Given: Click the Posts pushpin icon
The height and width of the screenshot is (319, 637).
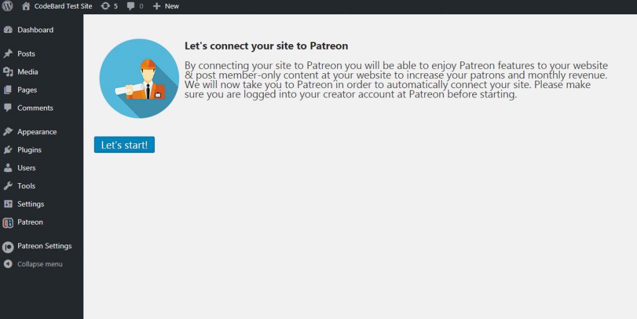Looking at the screenshot, I should point(7,54).
